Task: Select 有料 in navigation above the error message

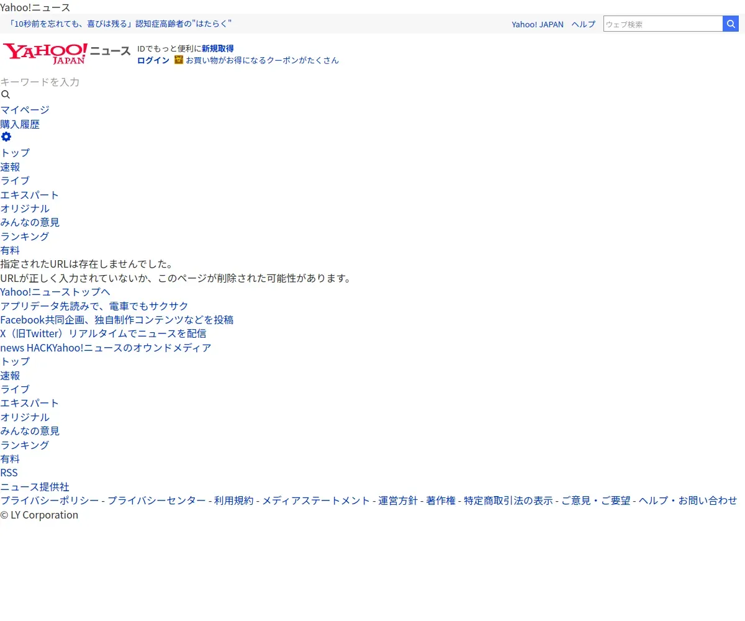Action: tap(10, 250)
